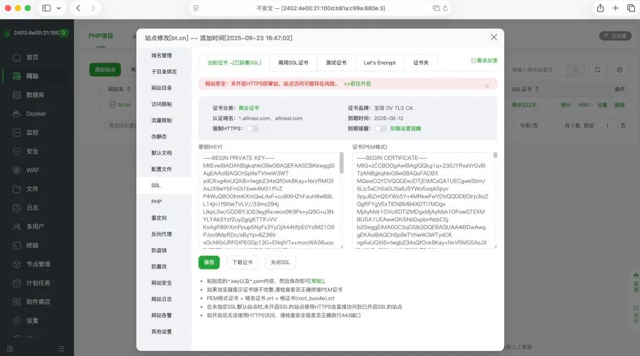Check the bt.cn site row checkbox
Image resolution: width=640 pixels, height=356 pixels.
pyautogui.click(x=96, y=105)
